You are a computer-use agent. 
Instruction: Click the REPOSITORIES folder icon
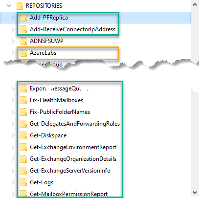pyautogui.click(x=20, y=6)
